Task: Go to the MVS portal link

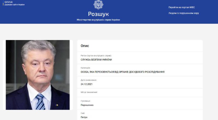Action: click(181, 7)
